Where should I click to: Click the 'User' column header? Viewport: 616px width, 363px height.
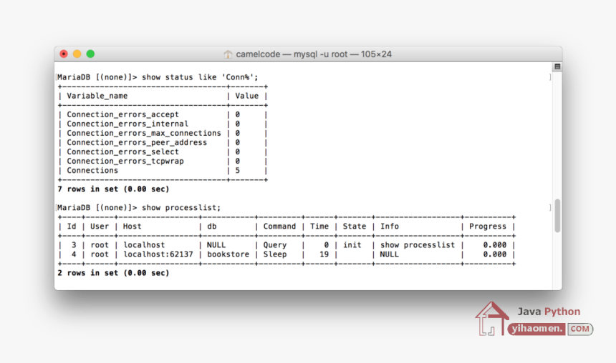[100, 227]
